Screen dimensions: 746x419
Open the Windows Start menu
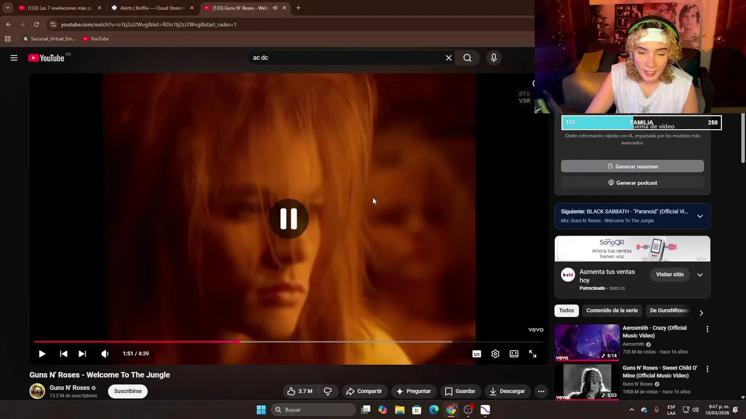pyautogui.click(x=261, y=410)
